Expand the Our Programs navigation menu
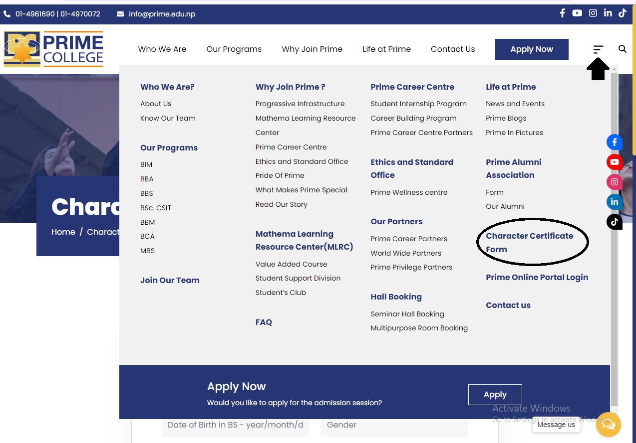636x443 pixels. coord(234,49)
